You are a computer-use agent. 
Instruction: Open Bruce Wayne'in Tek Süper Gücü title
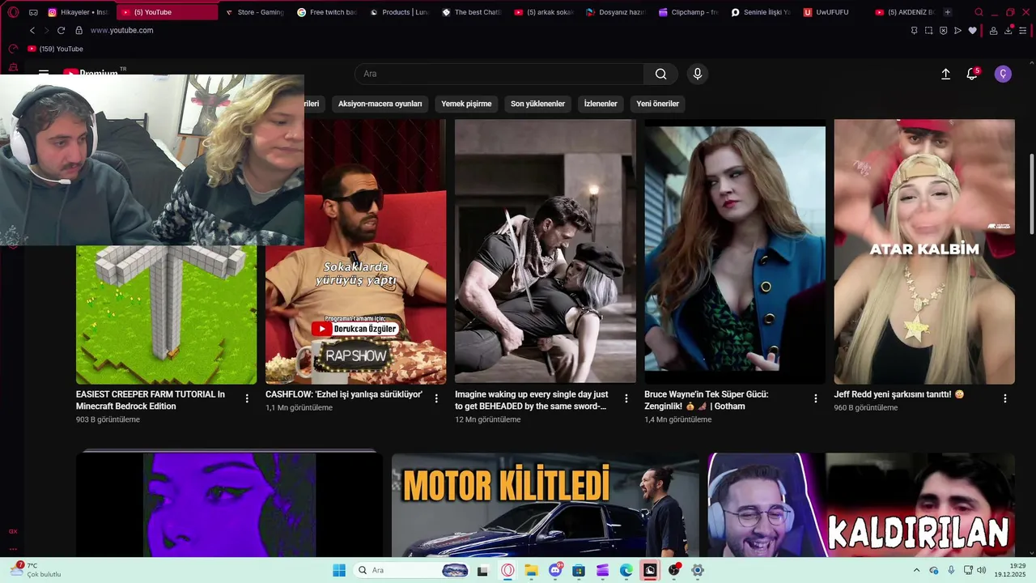coord(706,400)
